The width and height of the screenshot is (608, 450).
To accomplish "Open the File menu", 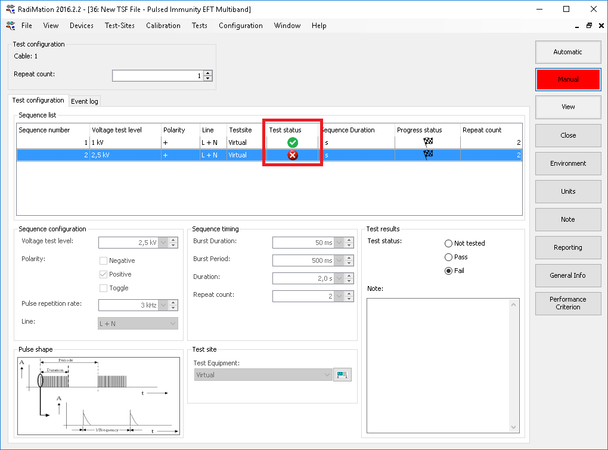I will coord(27,26).
